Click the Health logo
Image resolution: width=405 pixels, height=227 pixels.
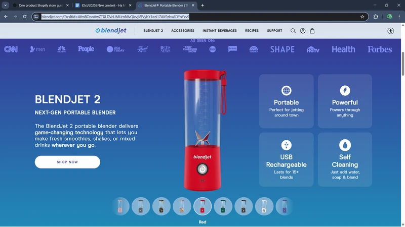pos(343,49)
